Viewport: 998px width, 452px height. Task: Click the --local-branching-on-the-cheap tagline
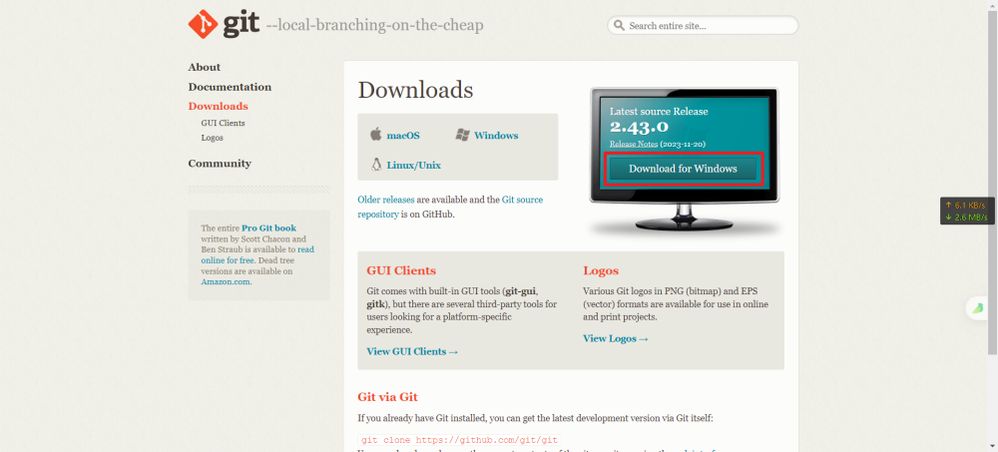[374, 26]
